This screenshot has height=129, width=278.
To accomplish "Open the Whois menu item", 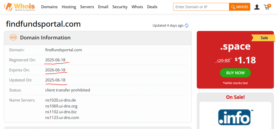I will 137,7.
